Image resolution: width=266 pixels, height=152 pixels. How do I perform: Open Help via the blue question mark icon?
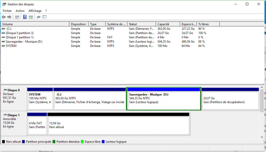pyautogui.click(x=25, y=17)
